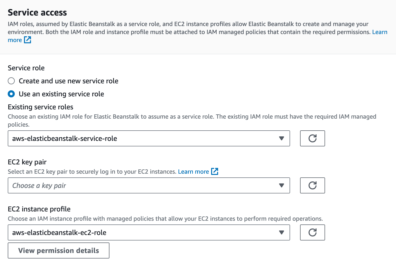Refresh the EC2 instance profile list

[312, 232]
